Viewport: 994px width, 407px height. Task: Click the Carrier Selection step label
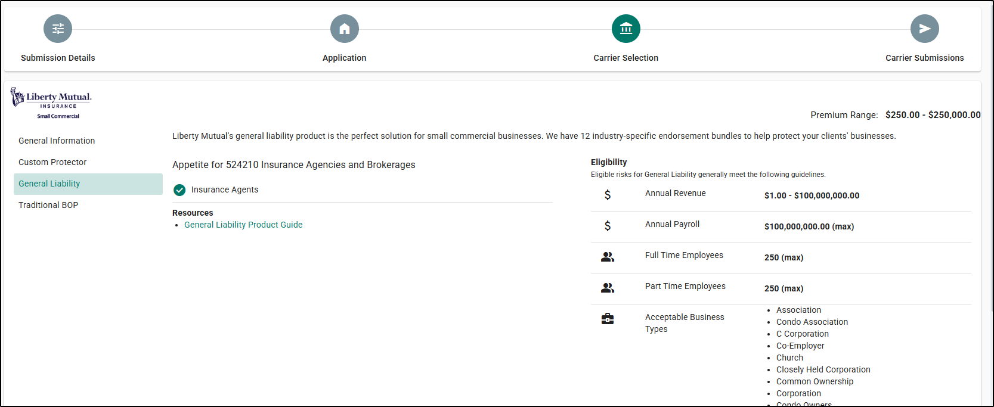(x=626, y=58)
